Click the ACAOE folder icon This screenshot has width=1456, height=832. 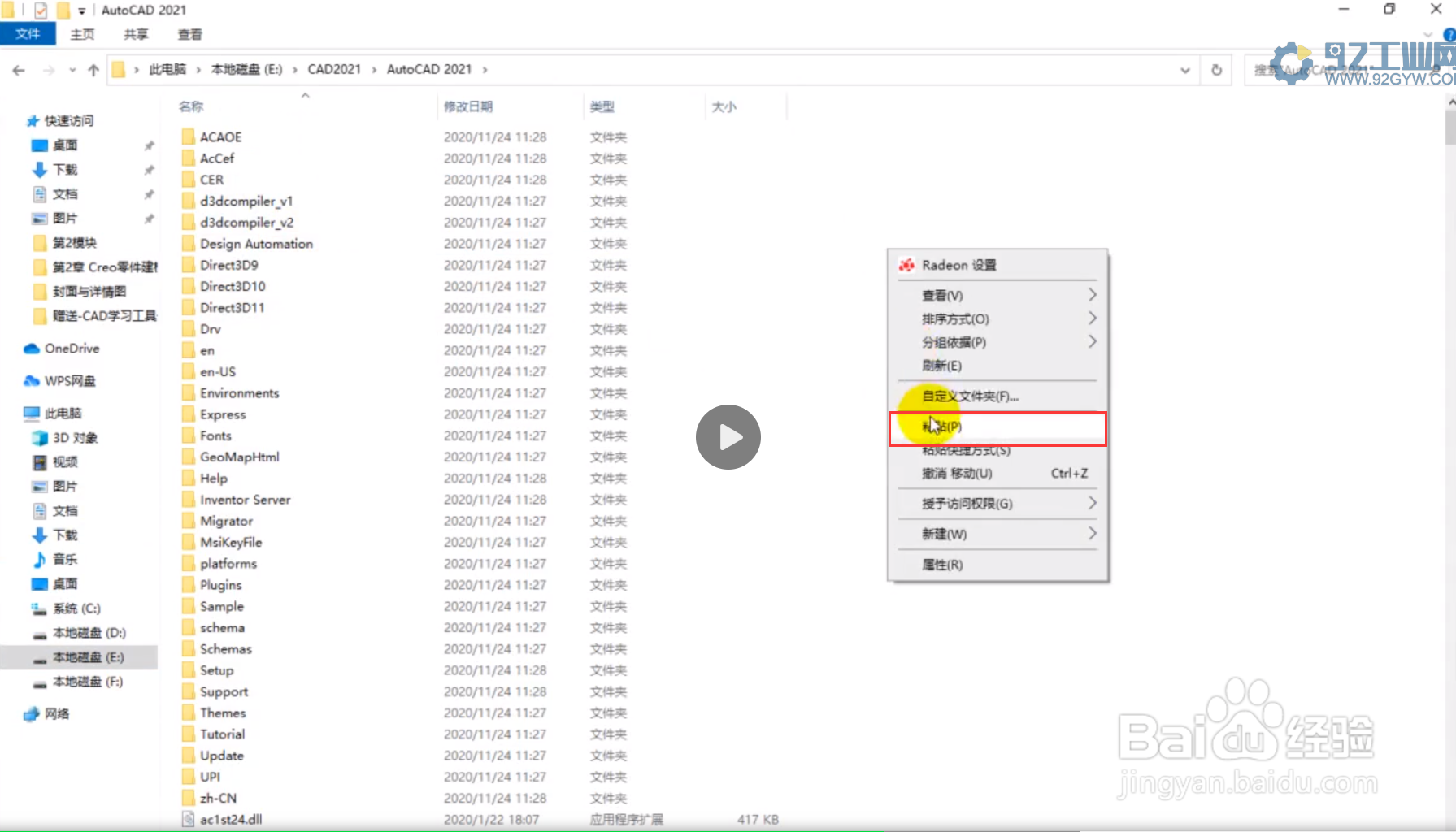(x=188, y=136)
